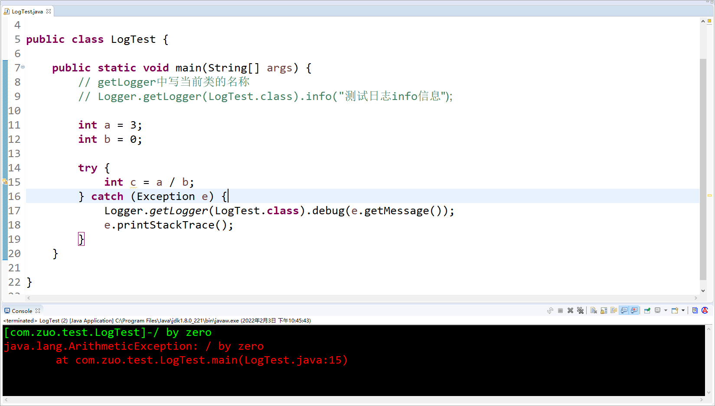Viewport: 715px width, 406px height.
Task: Toggle show console when standard out changes
Action: [x=624, y=310]
